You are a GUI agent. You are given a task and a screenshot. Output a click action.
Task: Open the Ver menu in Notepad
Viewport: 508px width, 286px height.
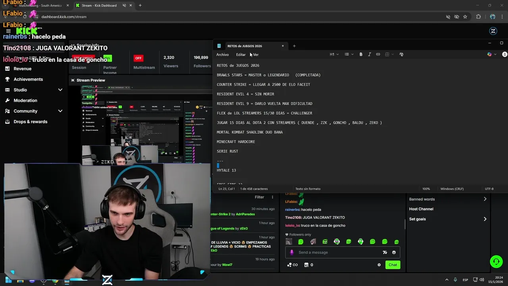pos(256,54)
